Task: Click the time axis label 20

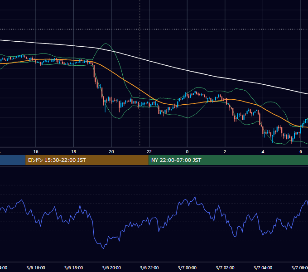Action: pos(111,152)
